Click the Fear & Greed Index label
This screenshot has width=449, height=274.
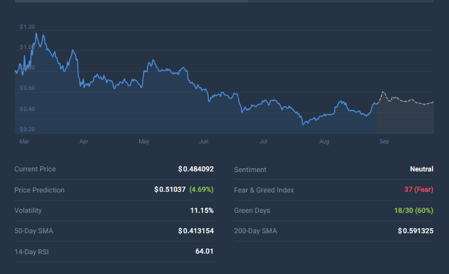[x=264, y=190]
